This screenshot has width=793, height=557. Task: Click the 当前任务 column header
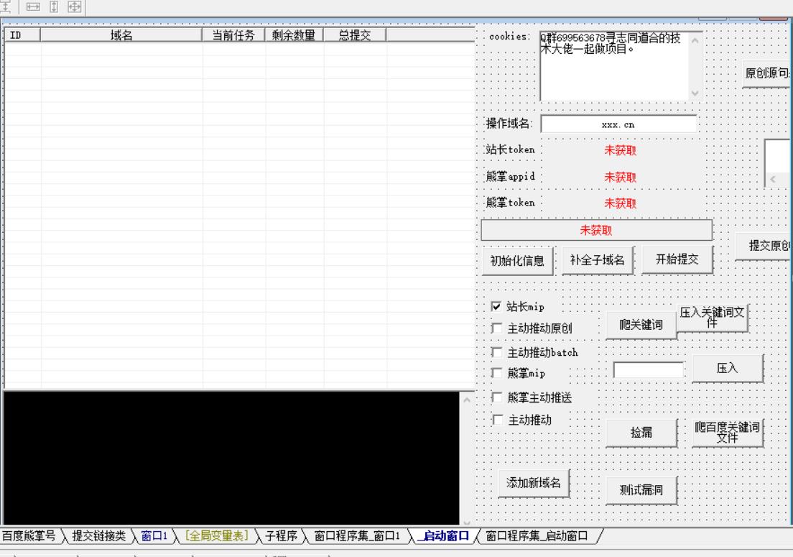pos(233,35)
